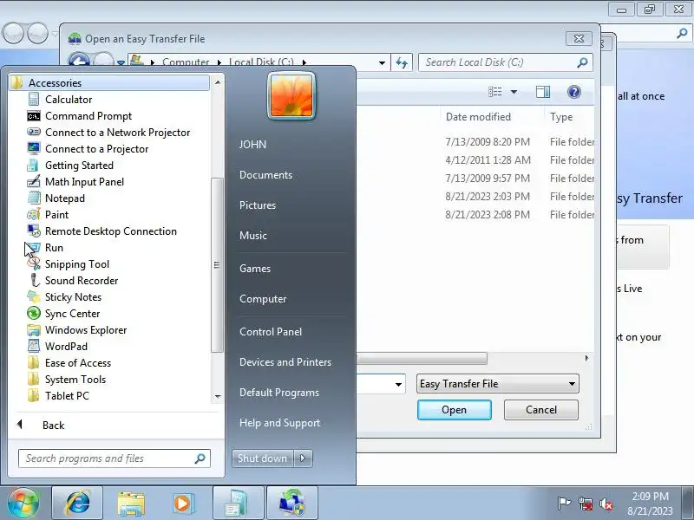694x520 pixels.
Task: Open Calculator from Accessories
Action: (x=69, y=100)
